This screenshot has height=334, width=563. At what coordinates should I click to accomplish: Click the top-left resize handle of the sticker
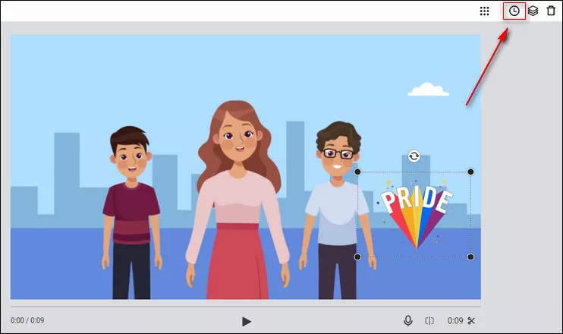click(357, 172)
